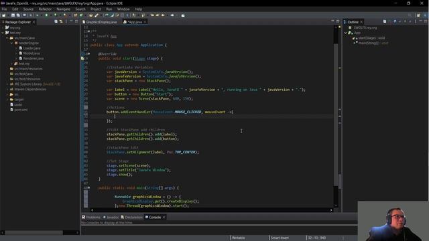The height and width of the screenshot is (241, 429).
Task: Maximize the Package Explorer view
Action: tap(76, 21)
